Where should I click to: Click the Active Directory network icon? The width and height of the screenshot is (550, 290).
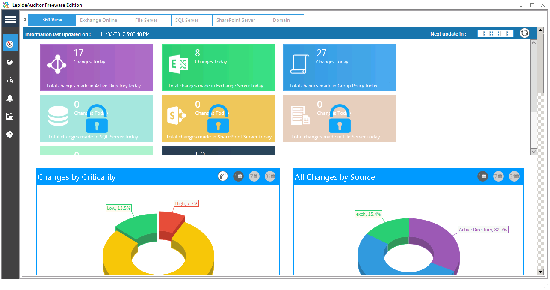click(57, 64)
